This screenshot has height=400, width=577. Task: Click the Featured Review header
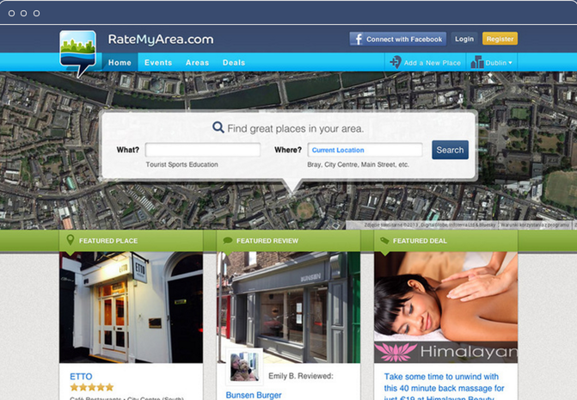289,241
